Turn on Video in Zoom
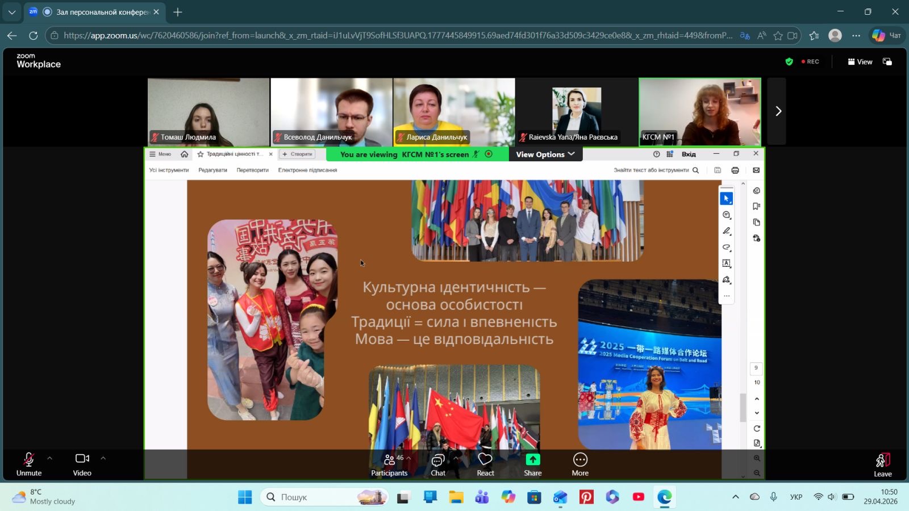The width and height of the screenshot is (909, 511). point(82,464)
